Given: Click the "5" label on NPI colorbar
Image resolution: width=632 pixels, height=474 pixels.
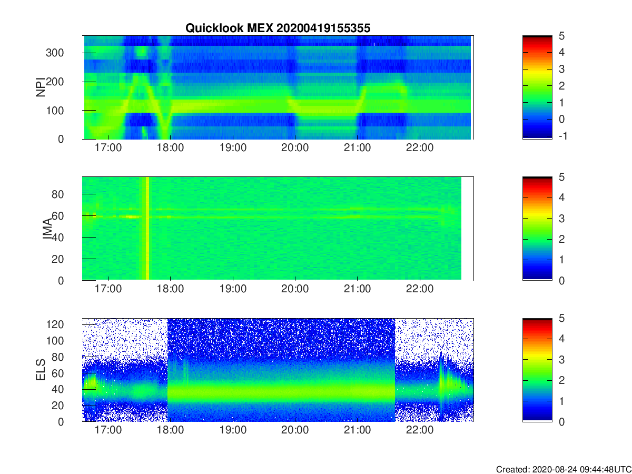Looking at the screenshot, I should (x=561, y=36).
